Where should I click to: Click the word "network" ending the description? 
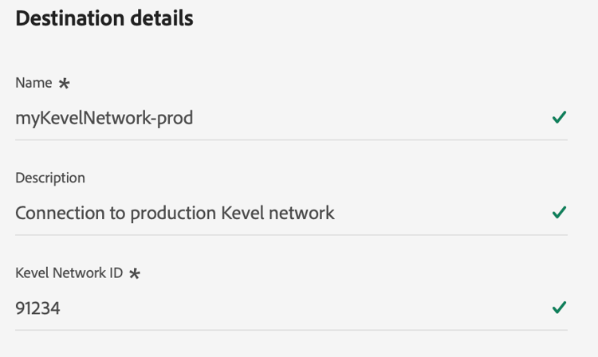point(304,214)
